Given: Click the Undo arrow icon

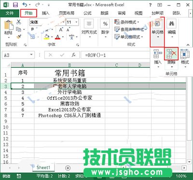Looking at the screenshot, I should [x=25, y=4].
